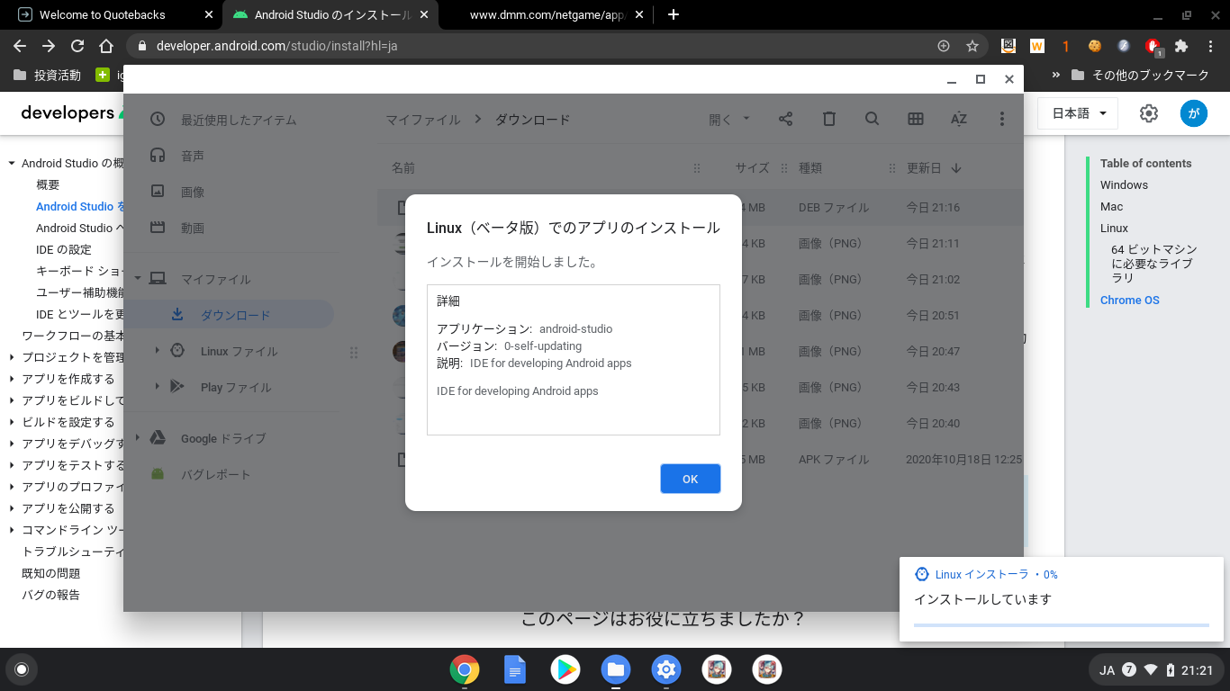This screenshot has width=1230, height=691.
Task: Click the trash delete icon in Files
Action: [x=829, y=119]
